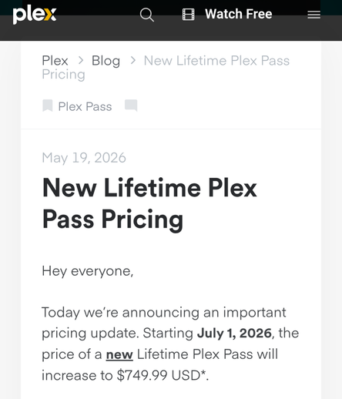Select the Watch Free menu item
The width and height of the screenshot is (342, 399).
pos(239,14)
